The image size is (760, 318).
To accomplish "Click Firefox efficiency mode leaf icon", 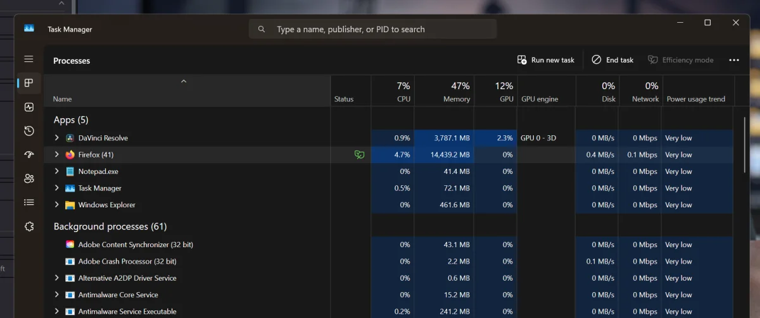I will (359, 154).
